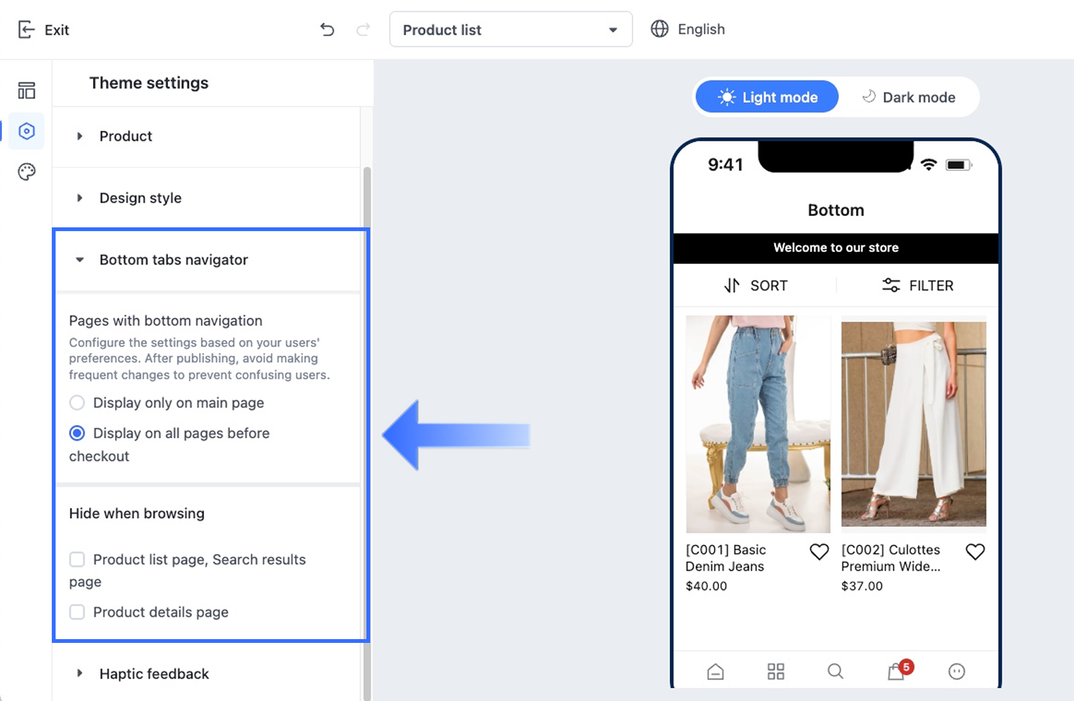Favorite the Culottes Premium Wide product
The height and width of the screenshot is (701, 1074).
click(x=975, y=552)
